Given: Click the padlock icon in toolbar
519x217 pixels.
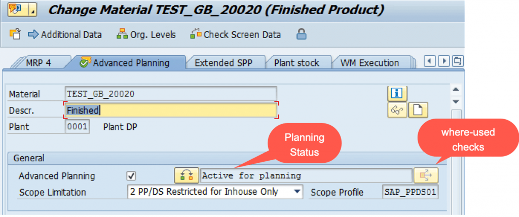Looking at the screenshot, I should (301, 34).
